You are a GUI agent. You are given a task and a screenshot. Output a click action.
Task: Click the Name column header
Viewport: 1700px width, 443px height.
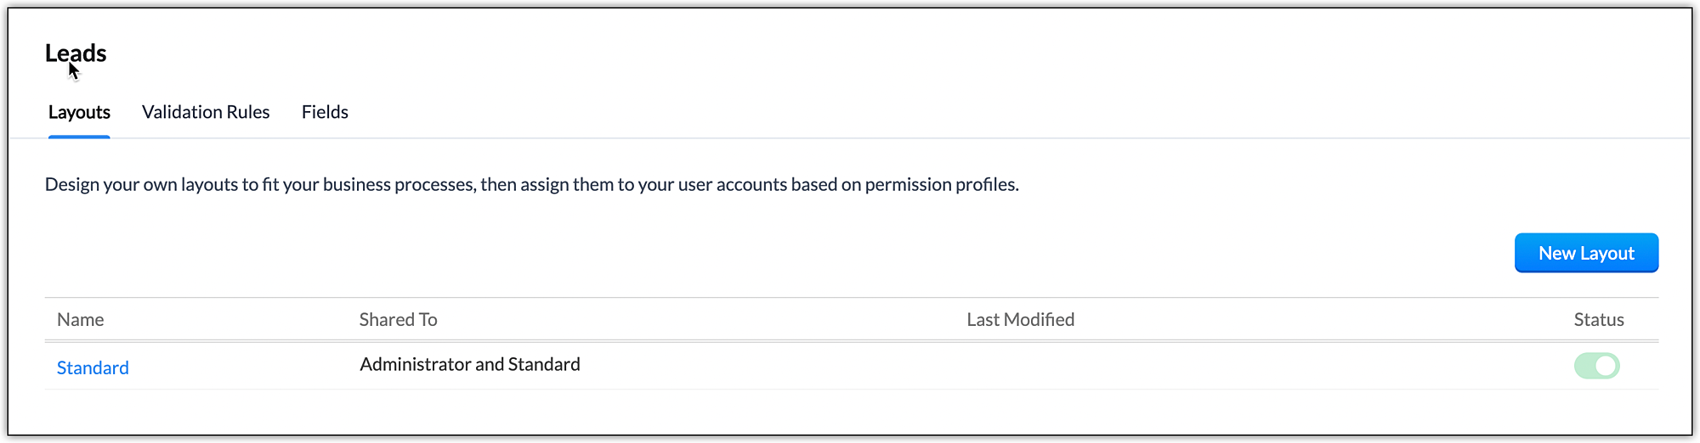pos(81,320)
